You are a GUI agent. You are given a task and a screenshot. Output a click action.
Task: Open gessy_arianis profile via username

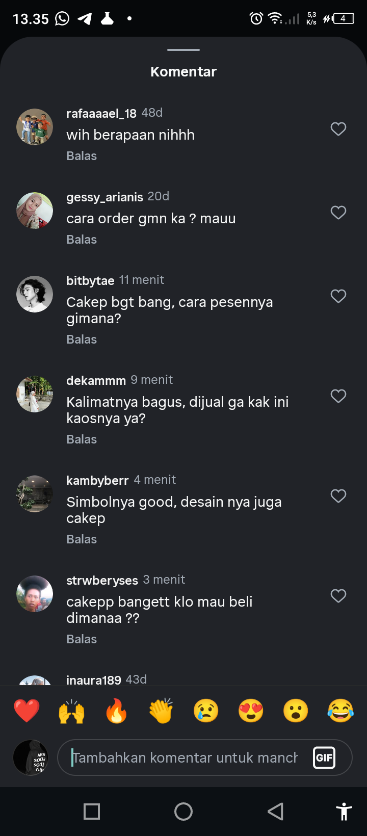(104, 197)
